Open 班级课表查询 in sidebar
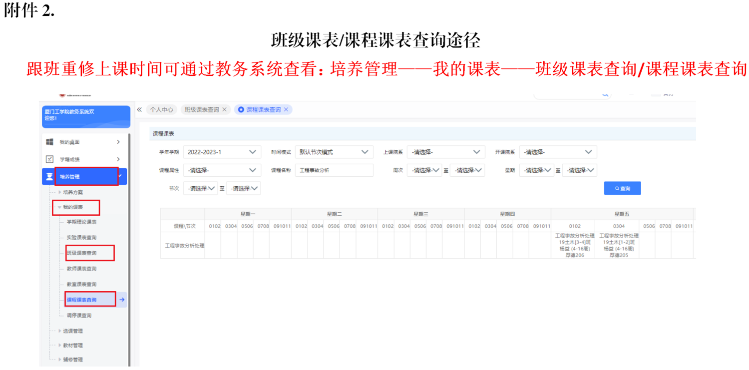Viewport: 749px width, 370px height. click(82, 253)
